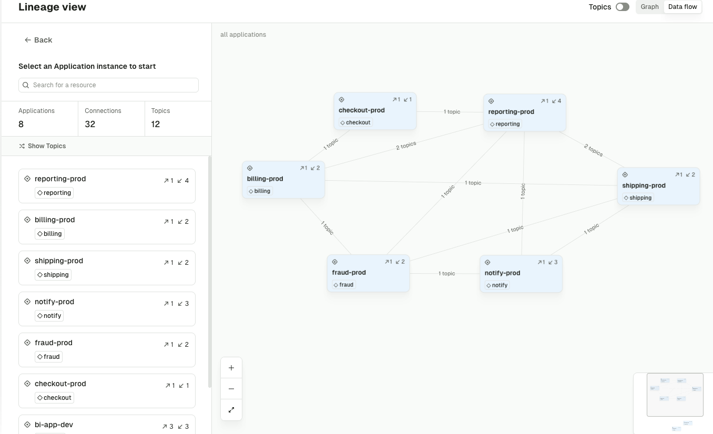Screen dimensions: 713x434
Task: Click the app icon beside fraud-prod in list
Action: pyautogui.click(x=27, y=343)
